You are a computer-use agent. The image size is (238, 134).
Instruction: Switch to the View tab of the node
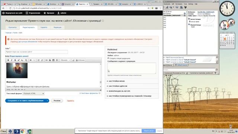pyautogui.click(x=12, y=27)
